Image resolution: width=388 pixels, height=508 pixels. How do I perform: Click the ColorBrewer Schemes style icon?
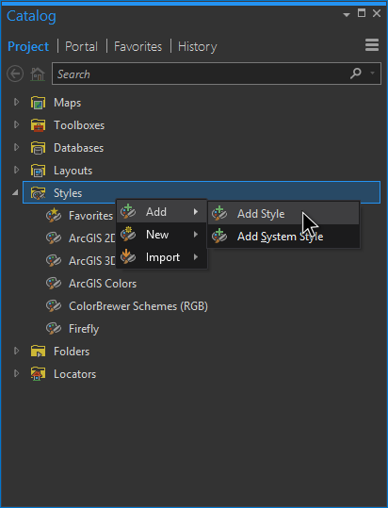(54, 305)
